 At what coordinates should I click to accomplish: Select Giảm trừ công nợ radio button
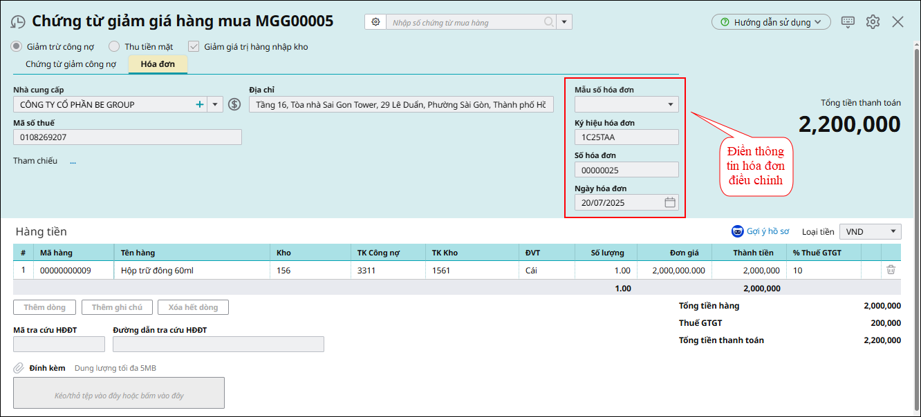pyautogui.click(x=17, y=47)
